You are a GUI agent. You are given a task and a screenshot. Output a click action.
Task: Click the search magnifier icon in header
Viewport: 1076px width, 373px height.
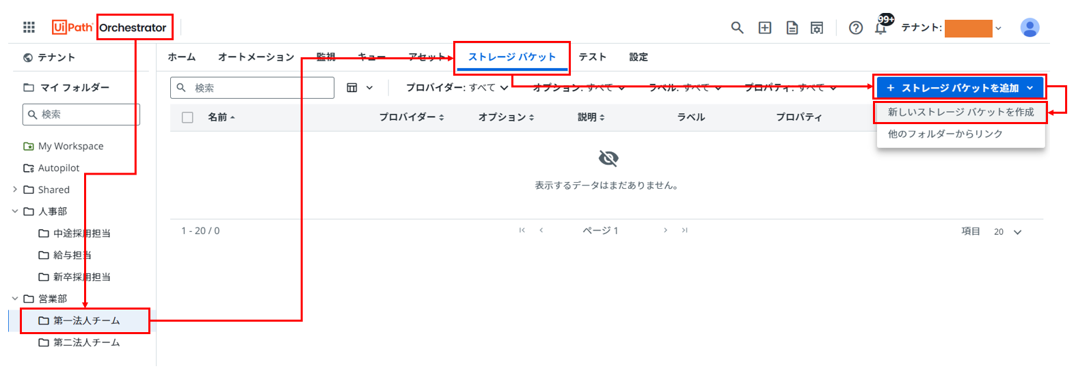click(737, 27)
